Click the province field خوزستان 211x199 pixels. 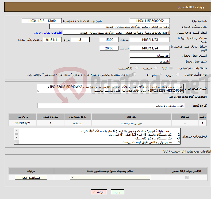[x=150, y=55]
